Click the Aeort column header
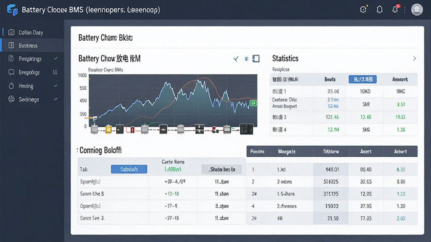The image size is (431, 242). [x=366, y=151]
